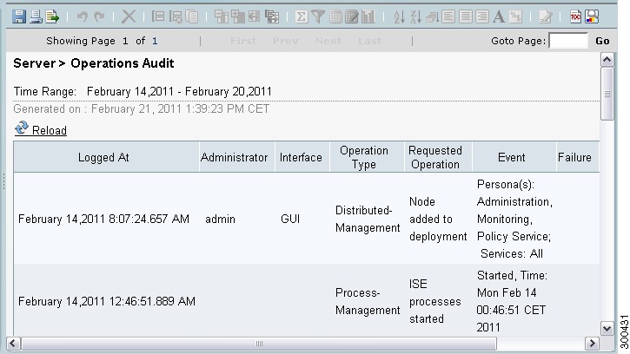Click the Print report icon
The height and width of the screenshot is (354, 630).
[x=36, y=16]
